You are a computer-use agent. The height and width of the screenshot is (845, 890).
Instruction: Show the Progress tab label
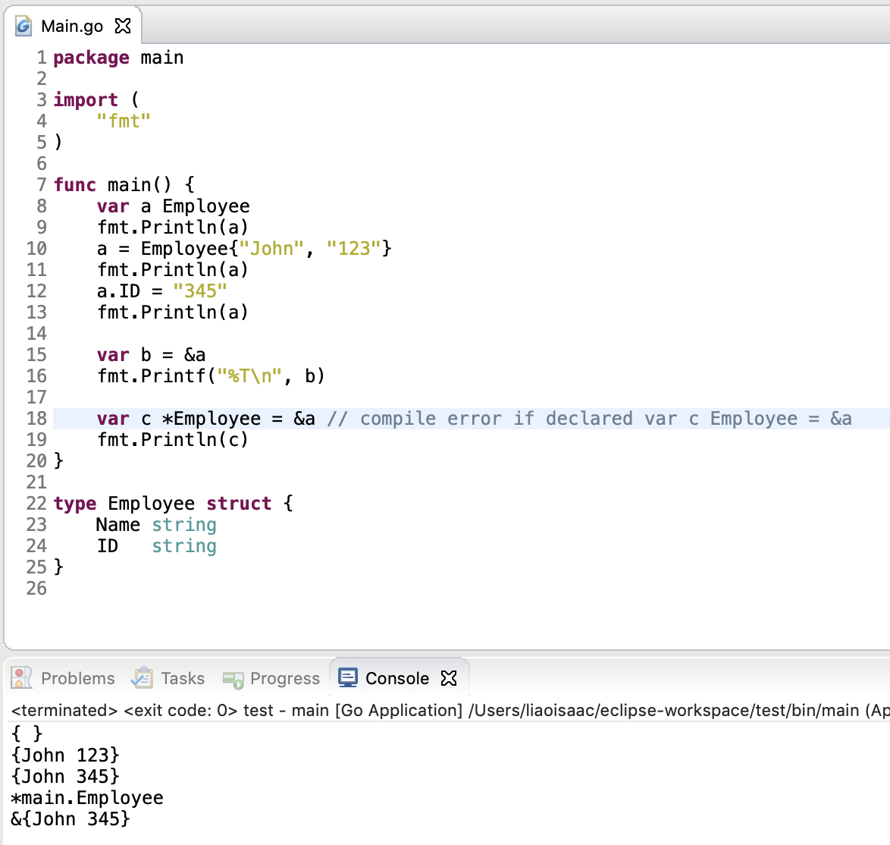(x=285, y=678)
